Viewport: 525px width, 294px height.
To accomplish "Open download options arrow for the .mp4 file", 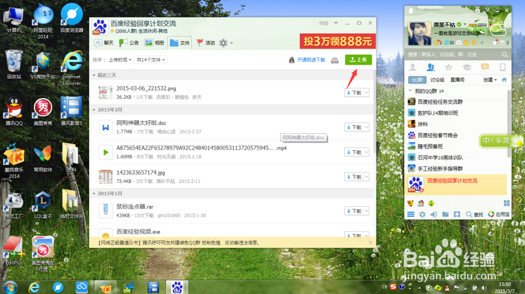I will [366, 152].
